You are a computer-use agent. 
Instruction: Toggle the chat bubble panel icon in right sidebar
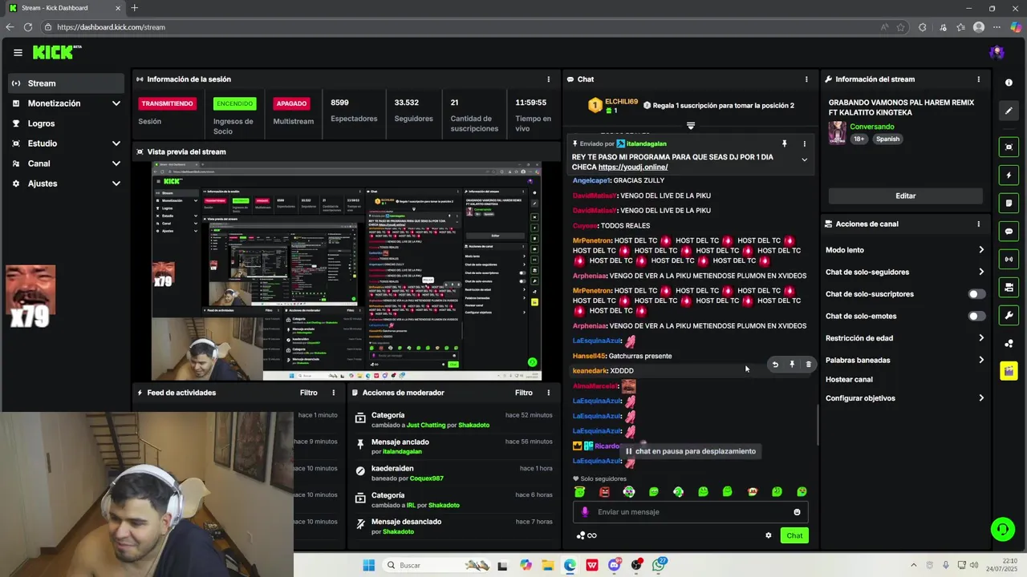click(x=1009, y=231)
